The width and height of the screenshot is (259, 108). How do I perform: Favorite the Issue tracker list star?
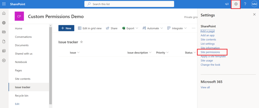point(81,42)
